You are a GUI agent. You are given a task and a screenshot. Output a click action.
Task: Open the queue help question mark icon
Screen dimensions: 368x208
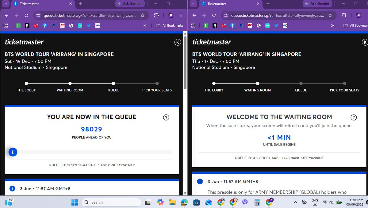tap(166, 117)
